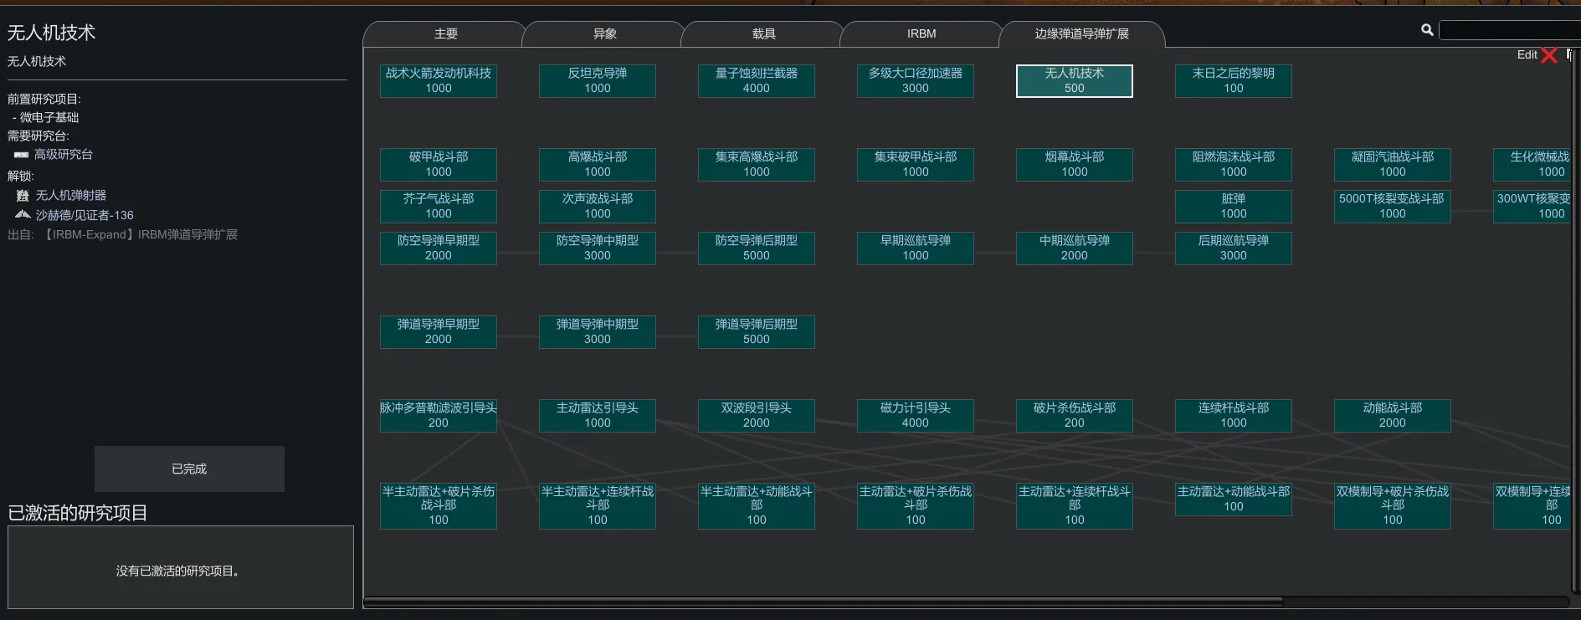The image size is (1581, 620).
Task: Select the 无人机技术 research node
Action: pyautogui.click(x=1074, y=81)
